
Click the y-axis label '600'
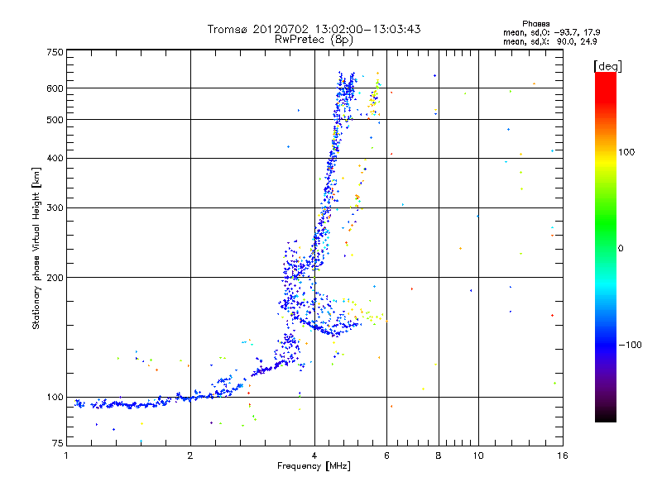coord(55,88)
